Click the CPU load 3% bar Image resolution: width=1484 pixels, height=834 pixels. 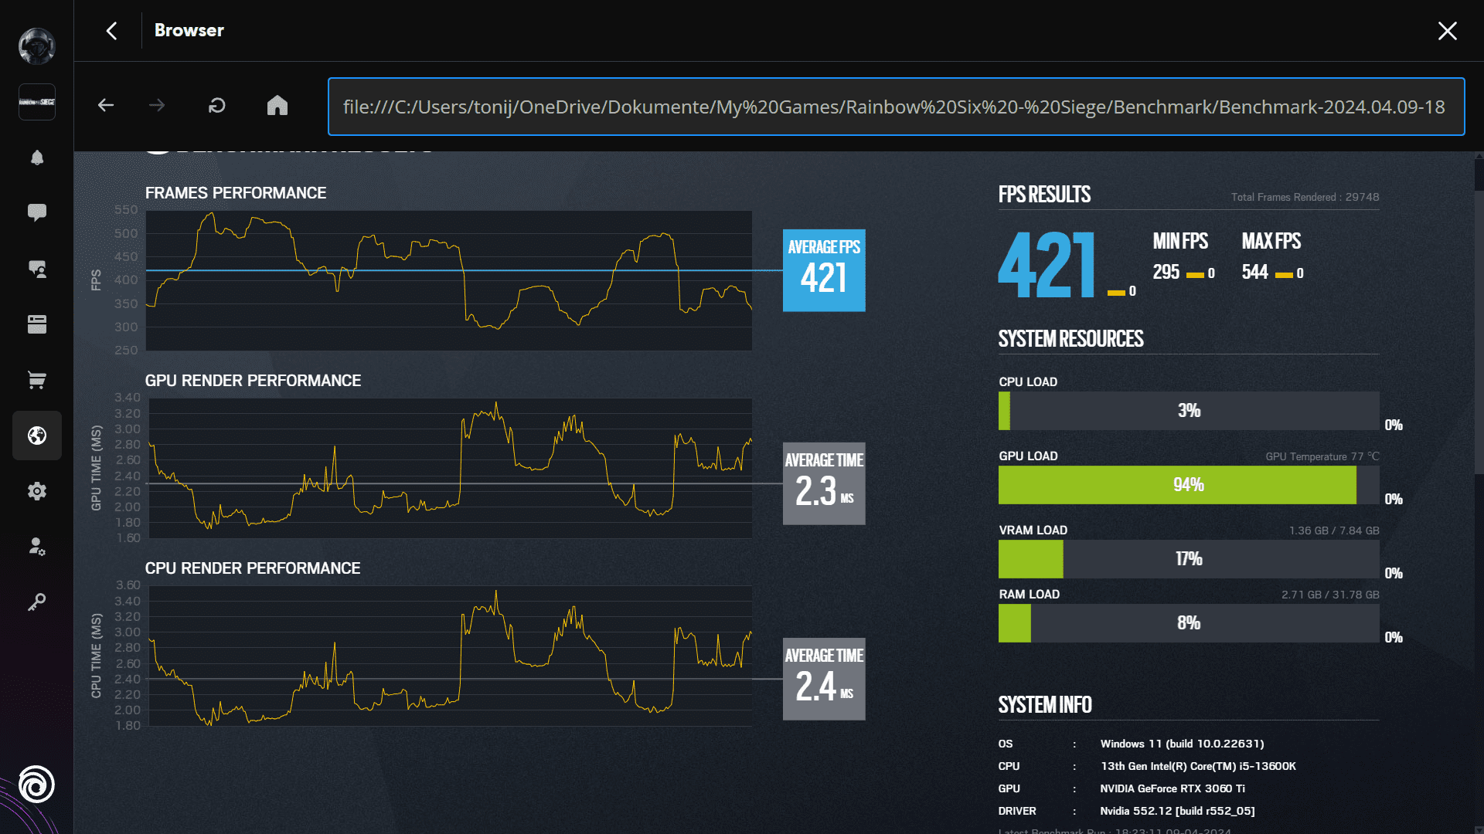[1189, 411]
